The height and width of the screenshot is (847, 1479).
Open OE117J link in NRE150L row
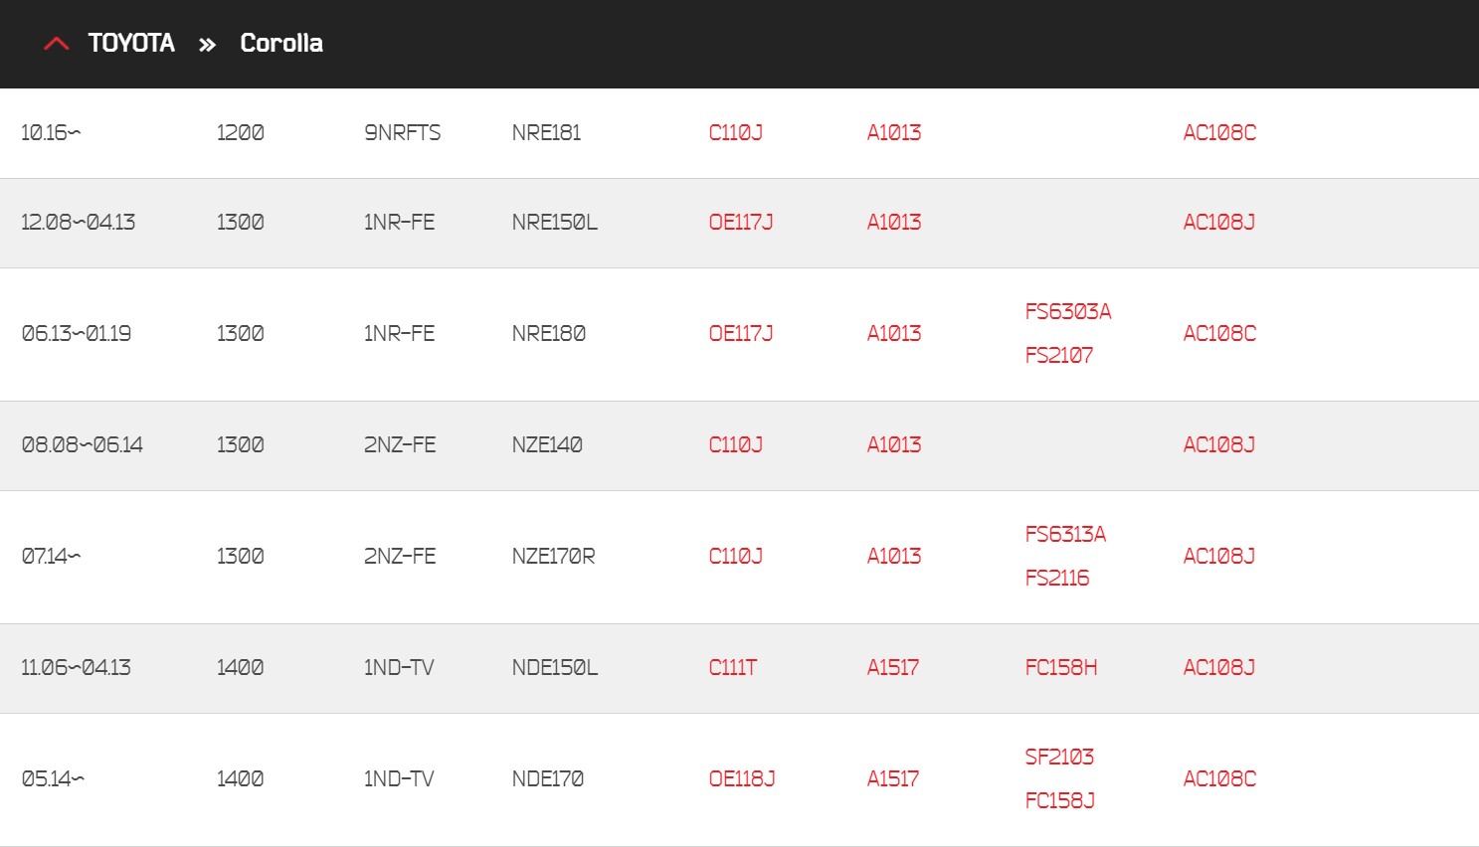(x=740, y=223)
